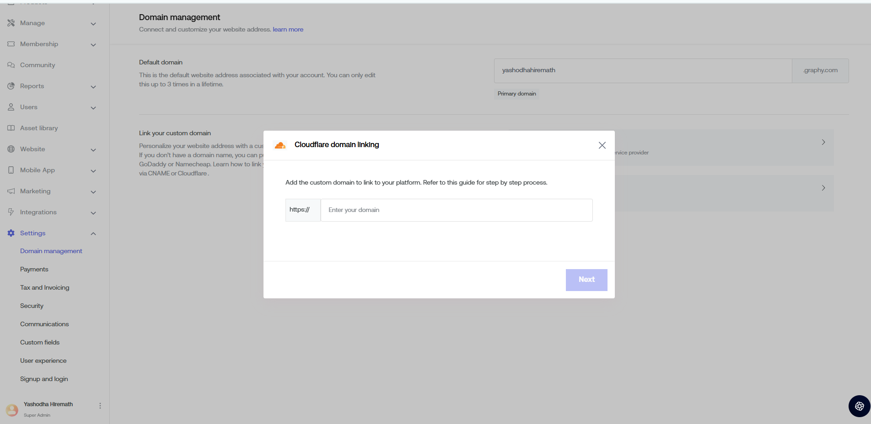Image resolution: width=871 pixels, height=424 pixels.
Task: Expand the Mobile App section chevron
Action: click(93, 171)
